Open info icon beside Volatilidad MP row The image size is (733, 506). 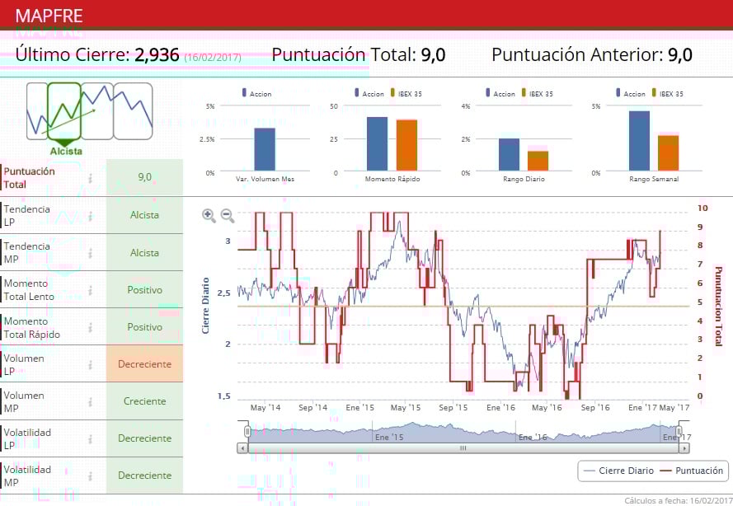[x=90, y=476]
